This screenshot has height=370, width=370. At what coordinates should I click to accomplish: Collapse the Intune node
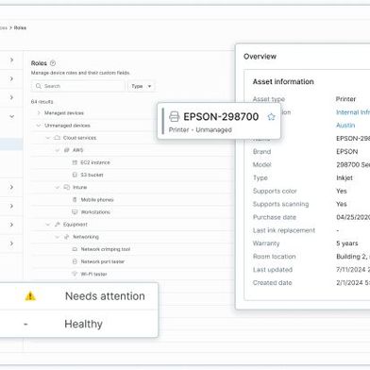(58, 187)
